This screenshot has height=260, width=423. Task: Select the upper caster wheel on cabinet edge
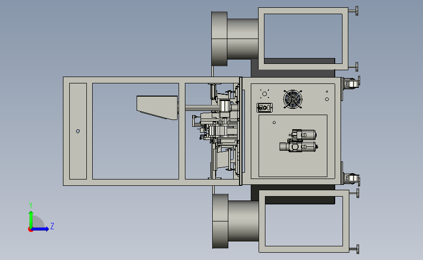(x=351, y=83)
